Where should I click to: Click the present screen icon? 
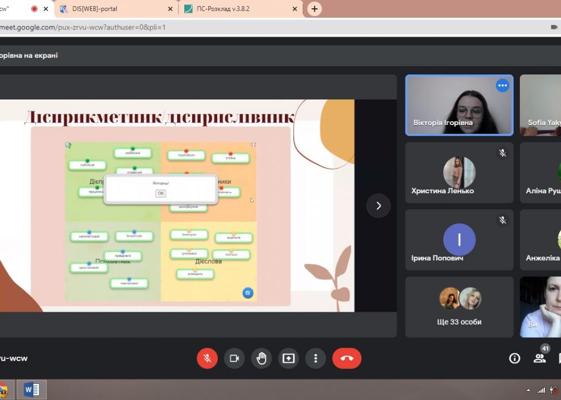(x=288, y=358)
